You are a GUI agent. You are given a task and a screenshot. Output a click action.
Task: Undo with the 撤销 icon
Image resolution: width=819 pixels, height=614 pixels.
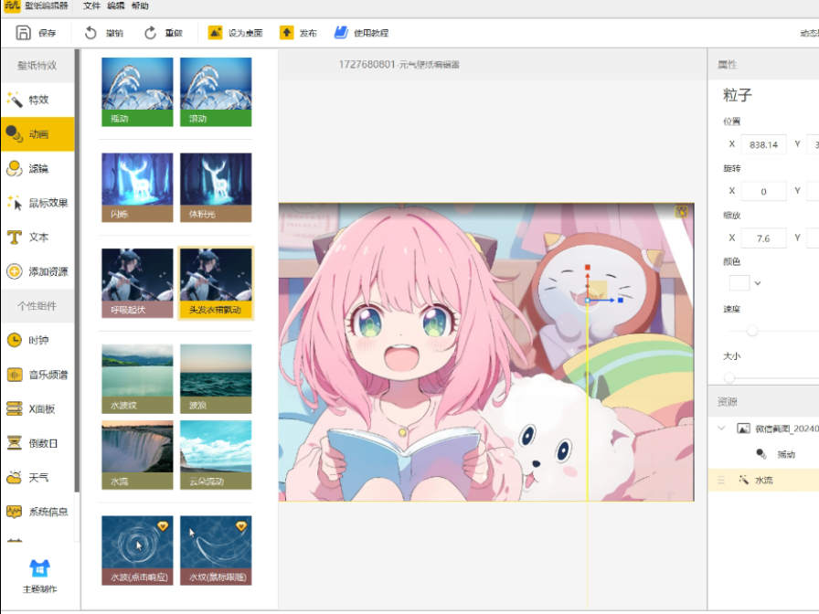[90, 33]
